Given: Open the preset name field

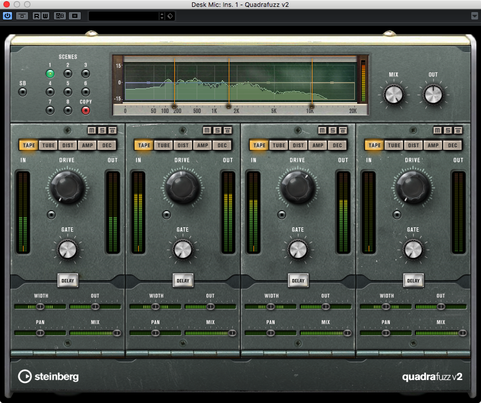Looking at the screenshot, I should [124, 16].
